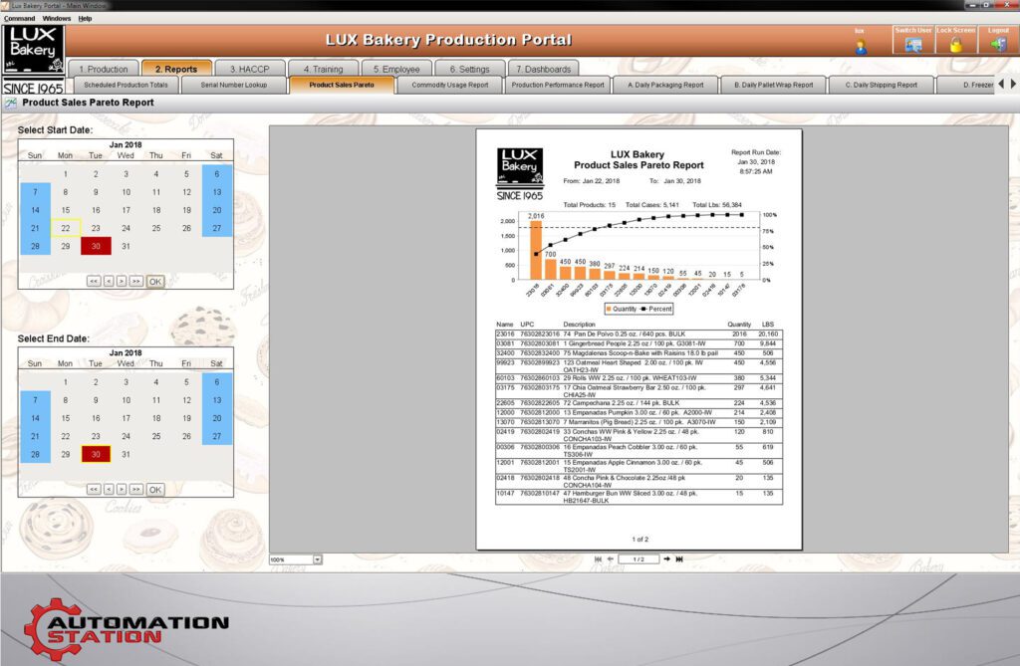The image size is (1020, 666).
Task: Go to next report page arrow
Action: tap(666, 559)
